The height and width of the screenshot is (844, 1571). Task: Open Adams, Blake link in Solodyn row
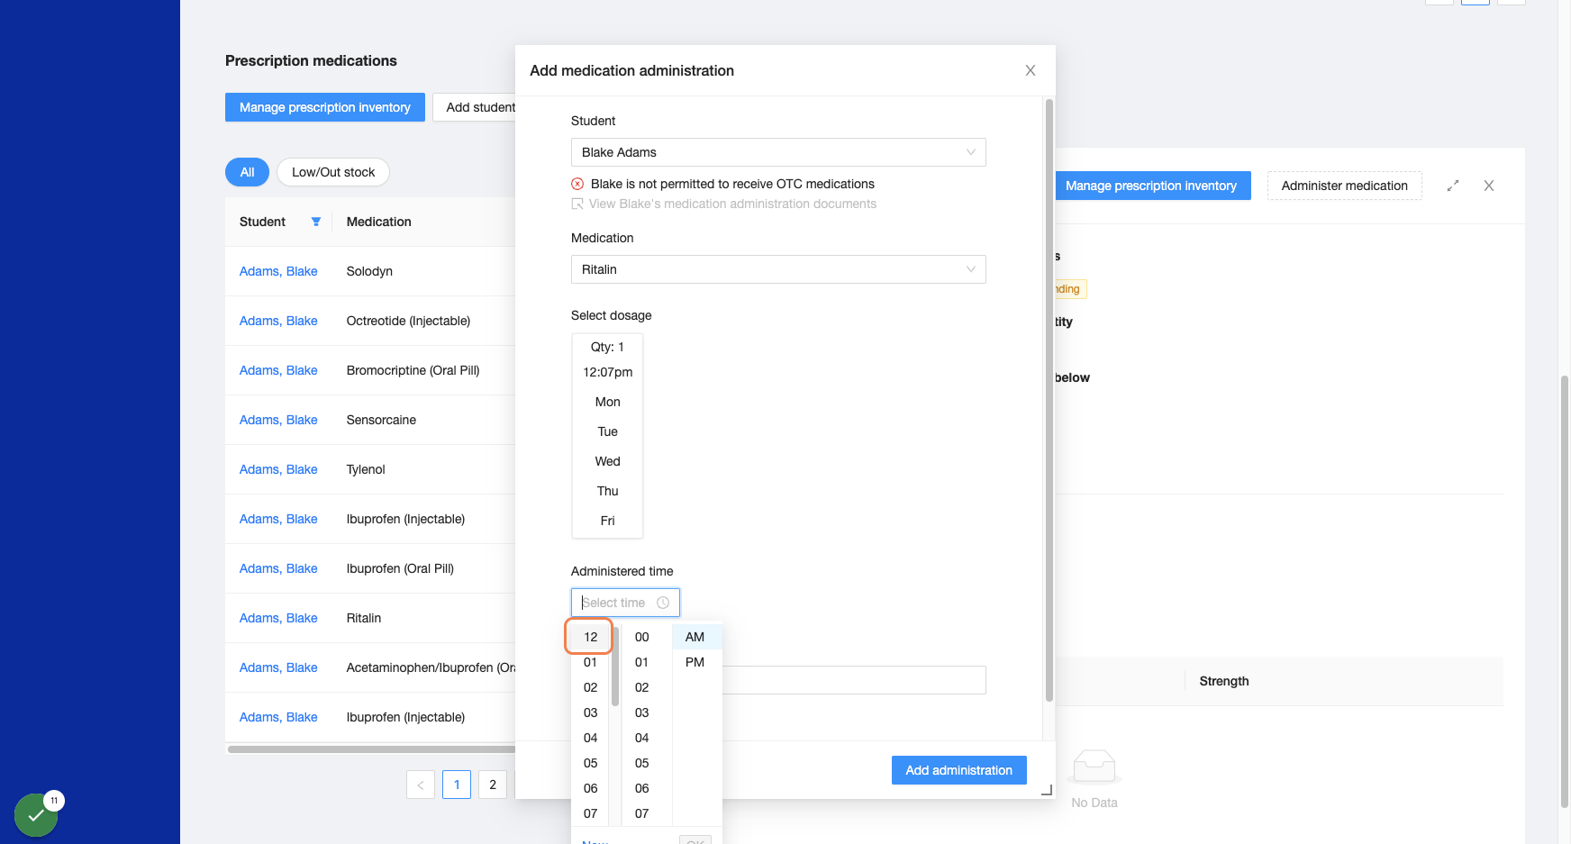pyautogui.click(x=278, y=271)
